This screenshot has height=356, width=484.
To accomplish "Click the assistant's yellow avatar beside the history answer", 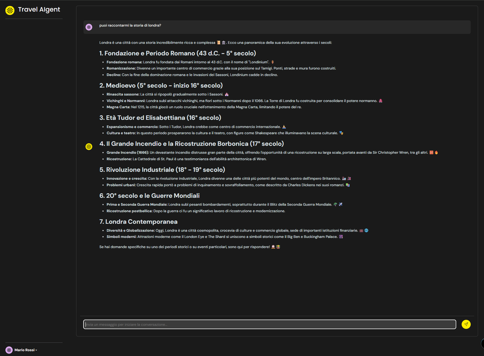I will [89, 147].
